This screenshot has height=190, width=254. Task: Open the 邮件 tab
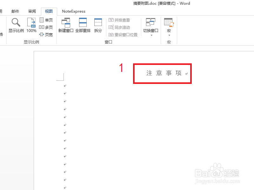pyautogui.click(x=15, y=11)
